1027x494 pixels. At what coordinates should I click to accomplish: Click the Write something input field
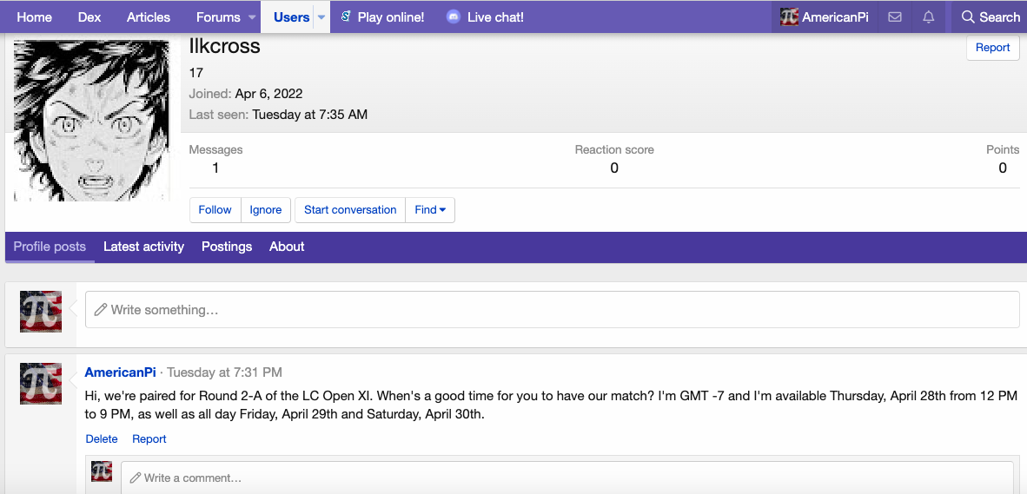click(552, 310)
